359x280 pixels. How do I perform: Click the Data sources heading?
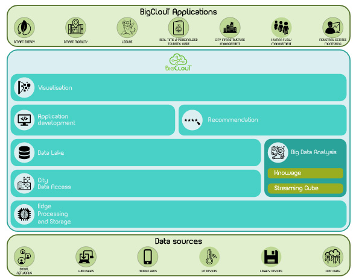179,241
